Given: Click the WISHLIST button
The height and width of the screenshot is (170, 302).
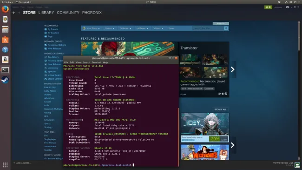Looking at the screenshot, I should click(221, 23).
